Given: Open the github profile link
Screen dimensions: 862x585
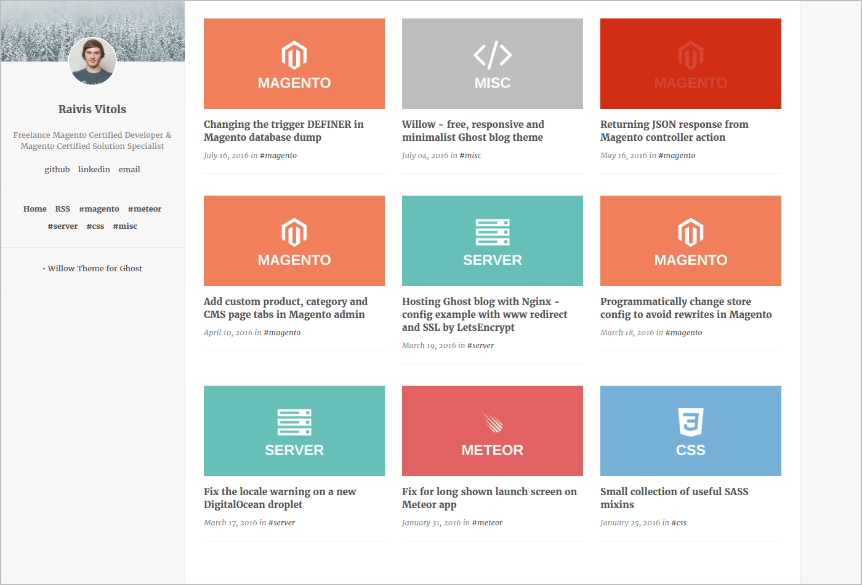Looking at the screenshot, I should (57, 169).
